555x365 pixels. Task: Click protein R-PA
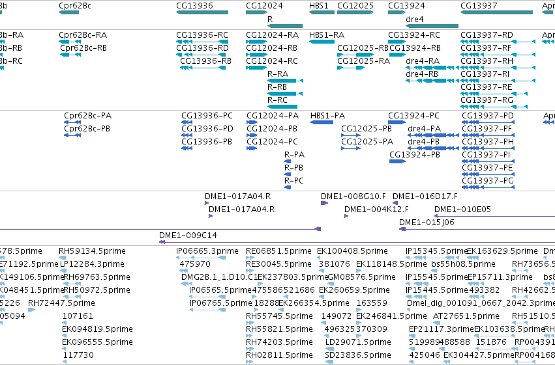click(x=288, y=161)
